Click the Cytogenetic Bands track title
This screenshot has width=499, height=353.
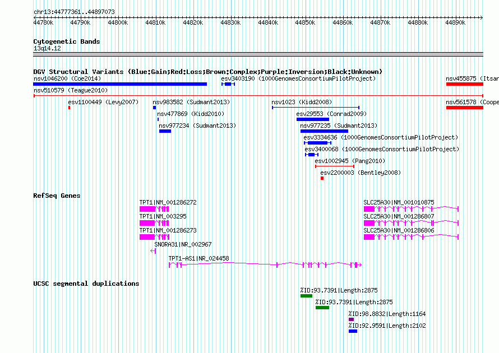coord(67,41)
